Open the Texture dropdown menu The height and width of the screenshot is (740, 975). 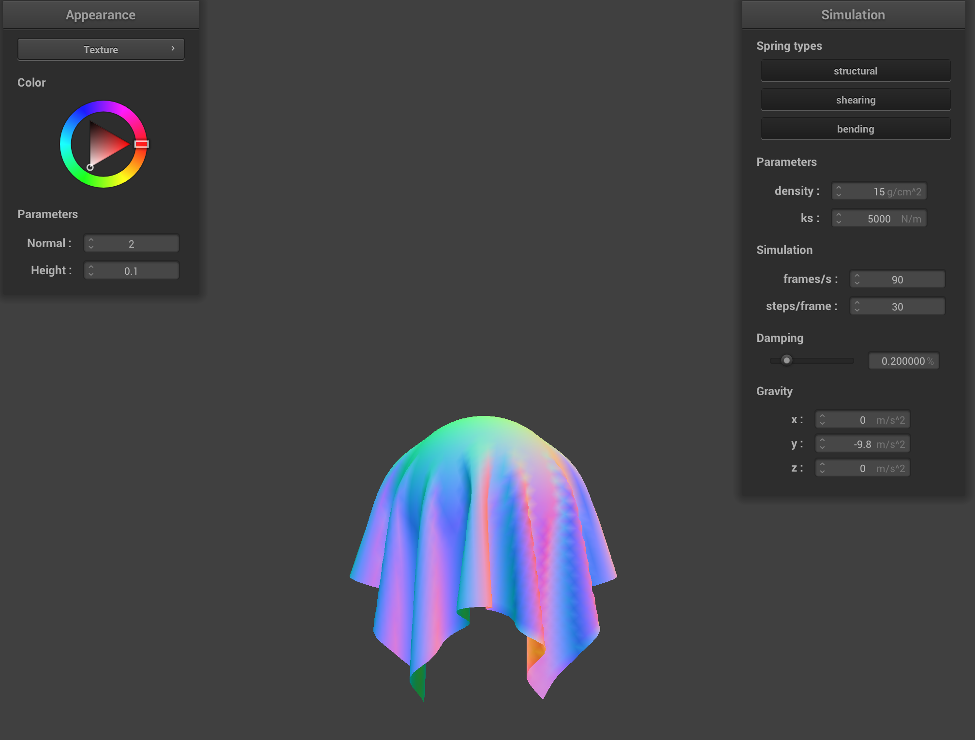(101, 49)
